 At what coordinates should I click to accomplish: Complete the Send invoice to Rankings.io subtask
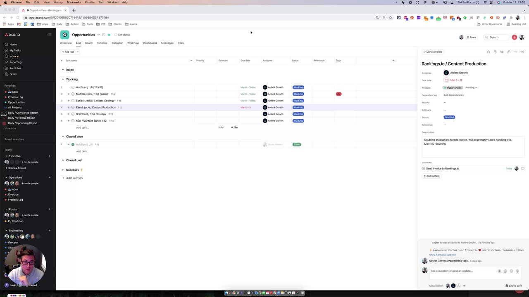[x=423, y=168]
